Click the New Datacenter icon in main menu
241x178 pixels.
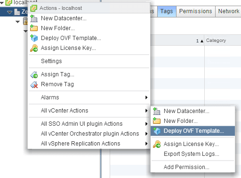34,18
